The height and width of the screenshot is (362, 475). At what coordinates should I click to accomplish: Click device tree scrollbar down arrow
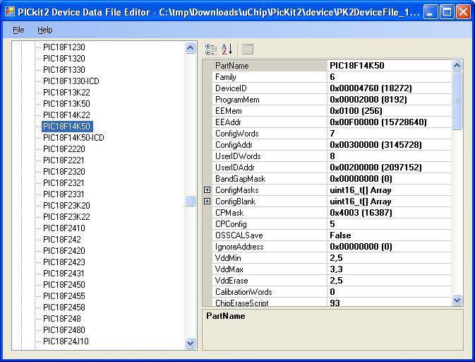191,343
